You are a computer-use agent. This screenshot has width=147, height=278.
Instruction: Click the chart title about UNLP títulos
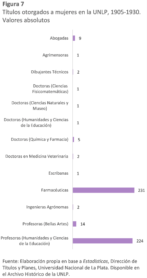pos(71,16)
